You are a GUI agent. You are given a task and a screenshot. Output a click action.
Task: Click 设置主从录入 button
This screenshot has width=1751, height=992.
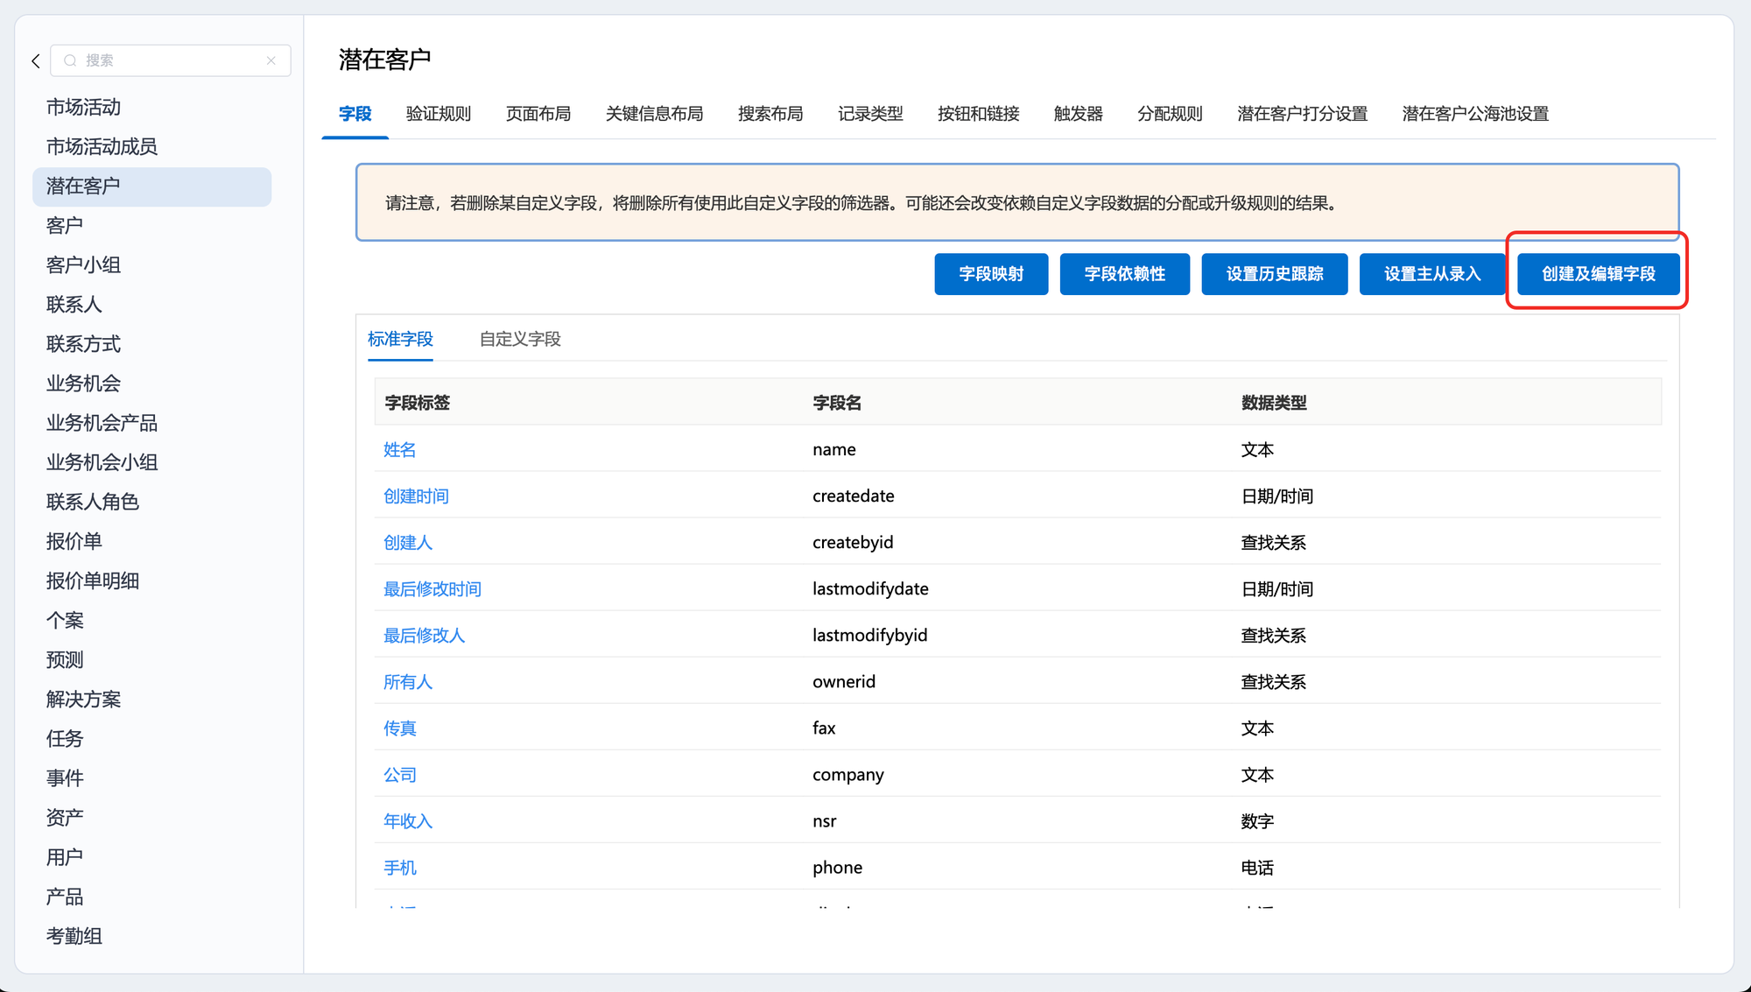pos(1431,274)
